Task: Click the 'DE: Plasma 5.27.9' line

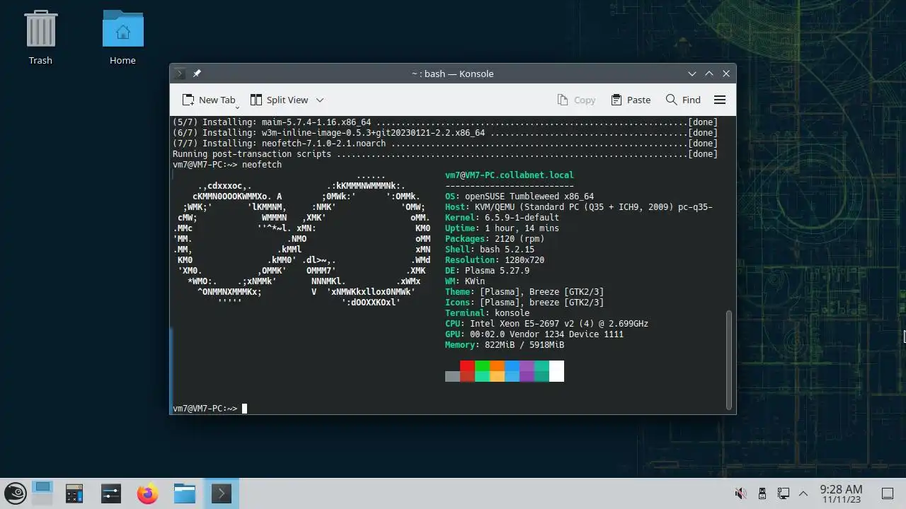Action: click(x=487, y=271)
